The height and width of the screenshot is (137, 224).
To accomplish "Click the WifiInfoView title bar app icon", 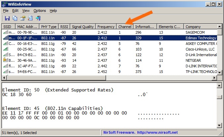I will pos(5,4).
